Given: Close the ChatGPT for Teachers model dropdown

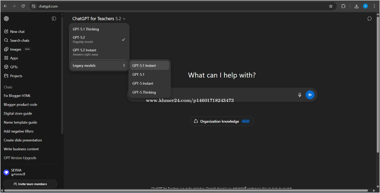Looking at the screenshot, I should [x=99, y=18].
